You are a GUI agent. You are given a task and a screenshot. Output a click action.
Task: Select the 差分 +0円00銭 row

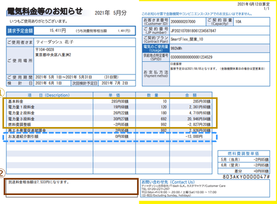pyautogui.click(x=244, y=171)
